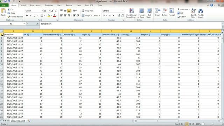Decrease indent
Viewport: 224px width, 126px height.
[x=74, y=15]
